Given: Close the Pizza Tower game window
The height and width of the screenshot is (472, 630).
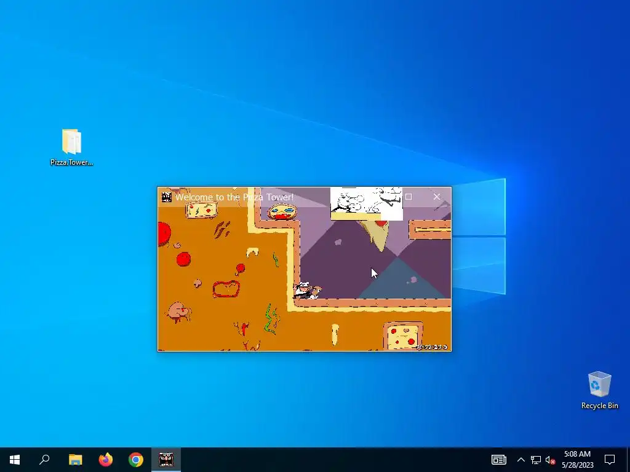Looking at the screenshot, I should click(x=437, y=197).
